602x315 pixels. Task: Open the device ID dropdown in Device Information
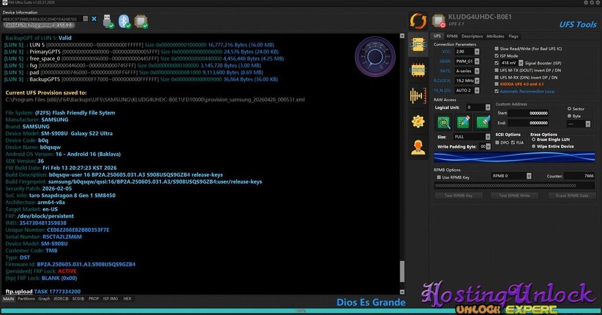pos(86,19)
